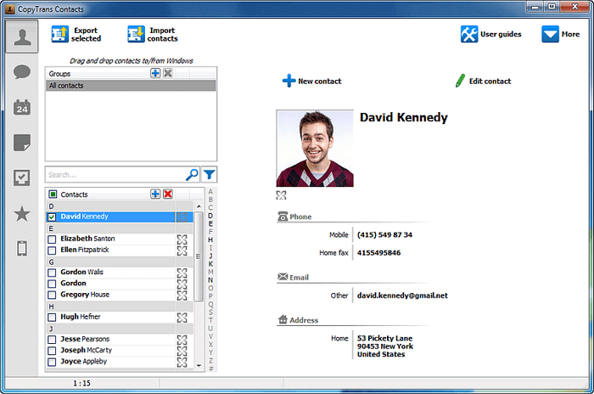This screenshot has width=594, height=394.
Task: Select the All contacts group
Action: (x=131, y=85)
